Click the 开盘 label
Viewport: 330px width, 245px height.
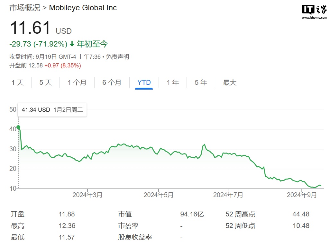[18, 214]
